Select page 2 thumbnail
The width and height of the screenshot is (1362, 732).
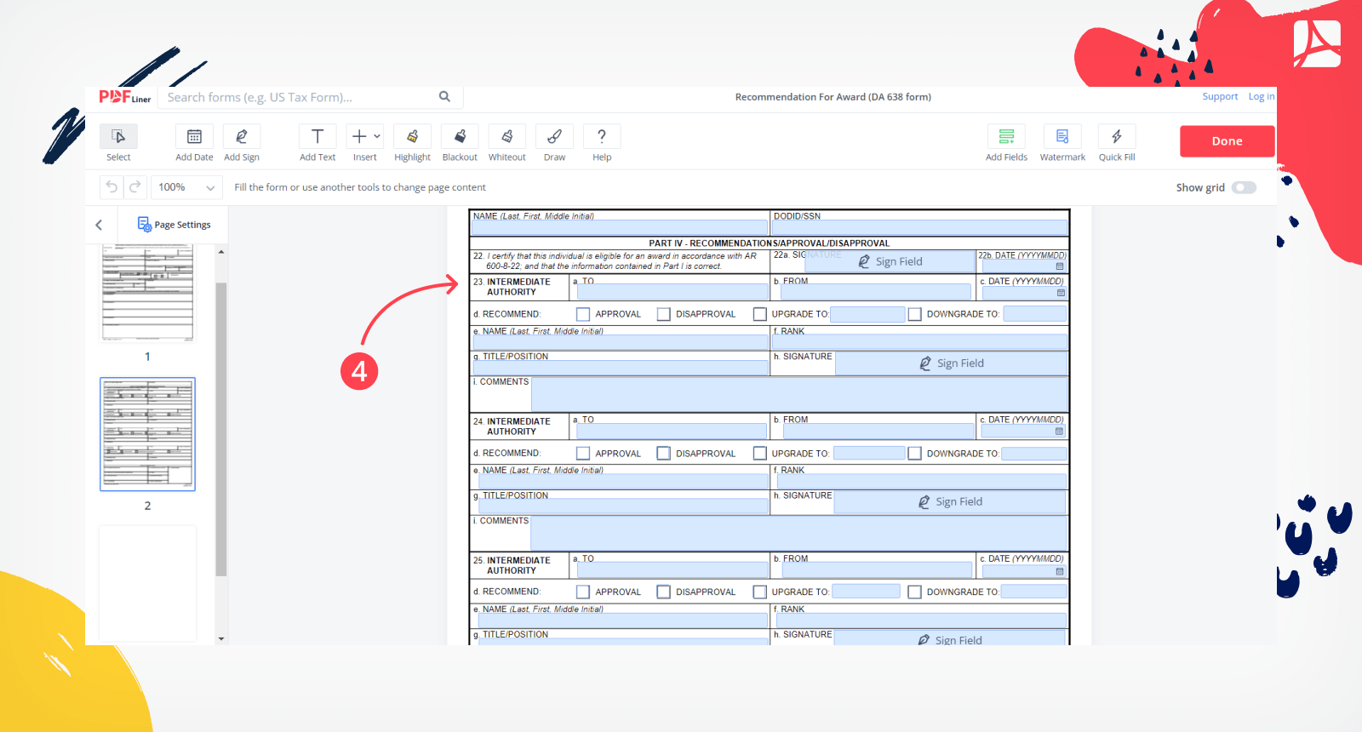[147, 434]
